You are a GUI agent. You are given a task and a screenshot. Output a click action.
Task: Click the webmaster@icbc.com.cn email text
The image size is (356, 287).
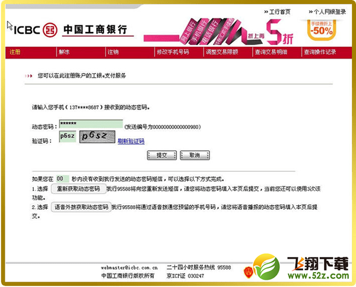[x=129, y=267]
